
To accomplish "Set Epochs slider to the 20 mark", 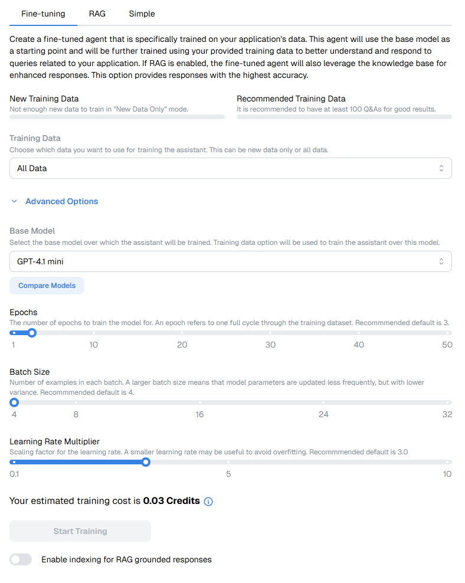I will pos(182,333).
